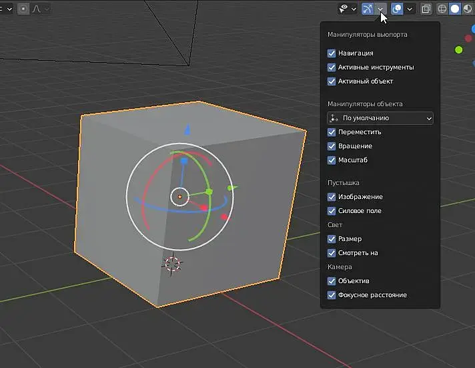
Task: Toggle X-Ray display icon
Action: pyautogui.click(x=426, y=9)
